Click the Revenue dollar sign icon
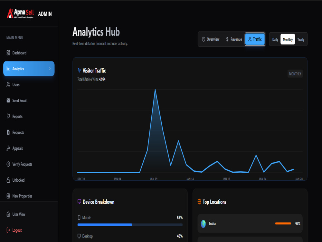Screen dimensions: 322x242 point(227,39)
